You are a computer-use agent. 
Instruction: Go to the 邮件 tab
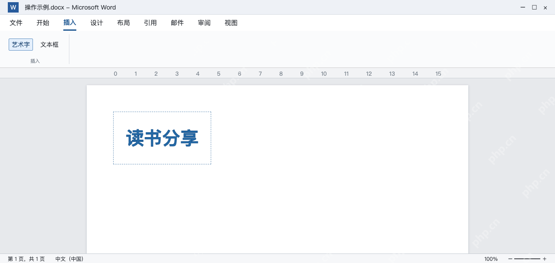click(x=177, y=23)
